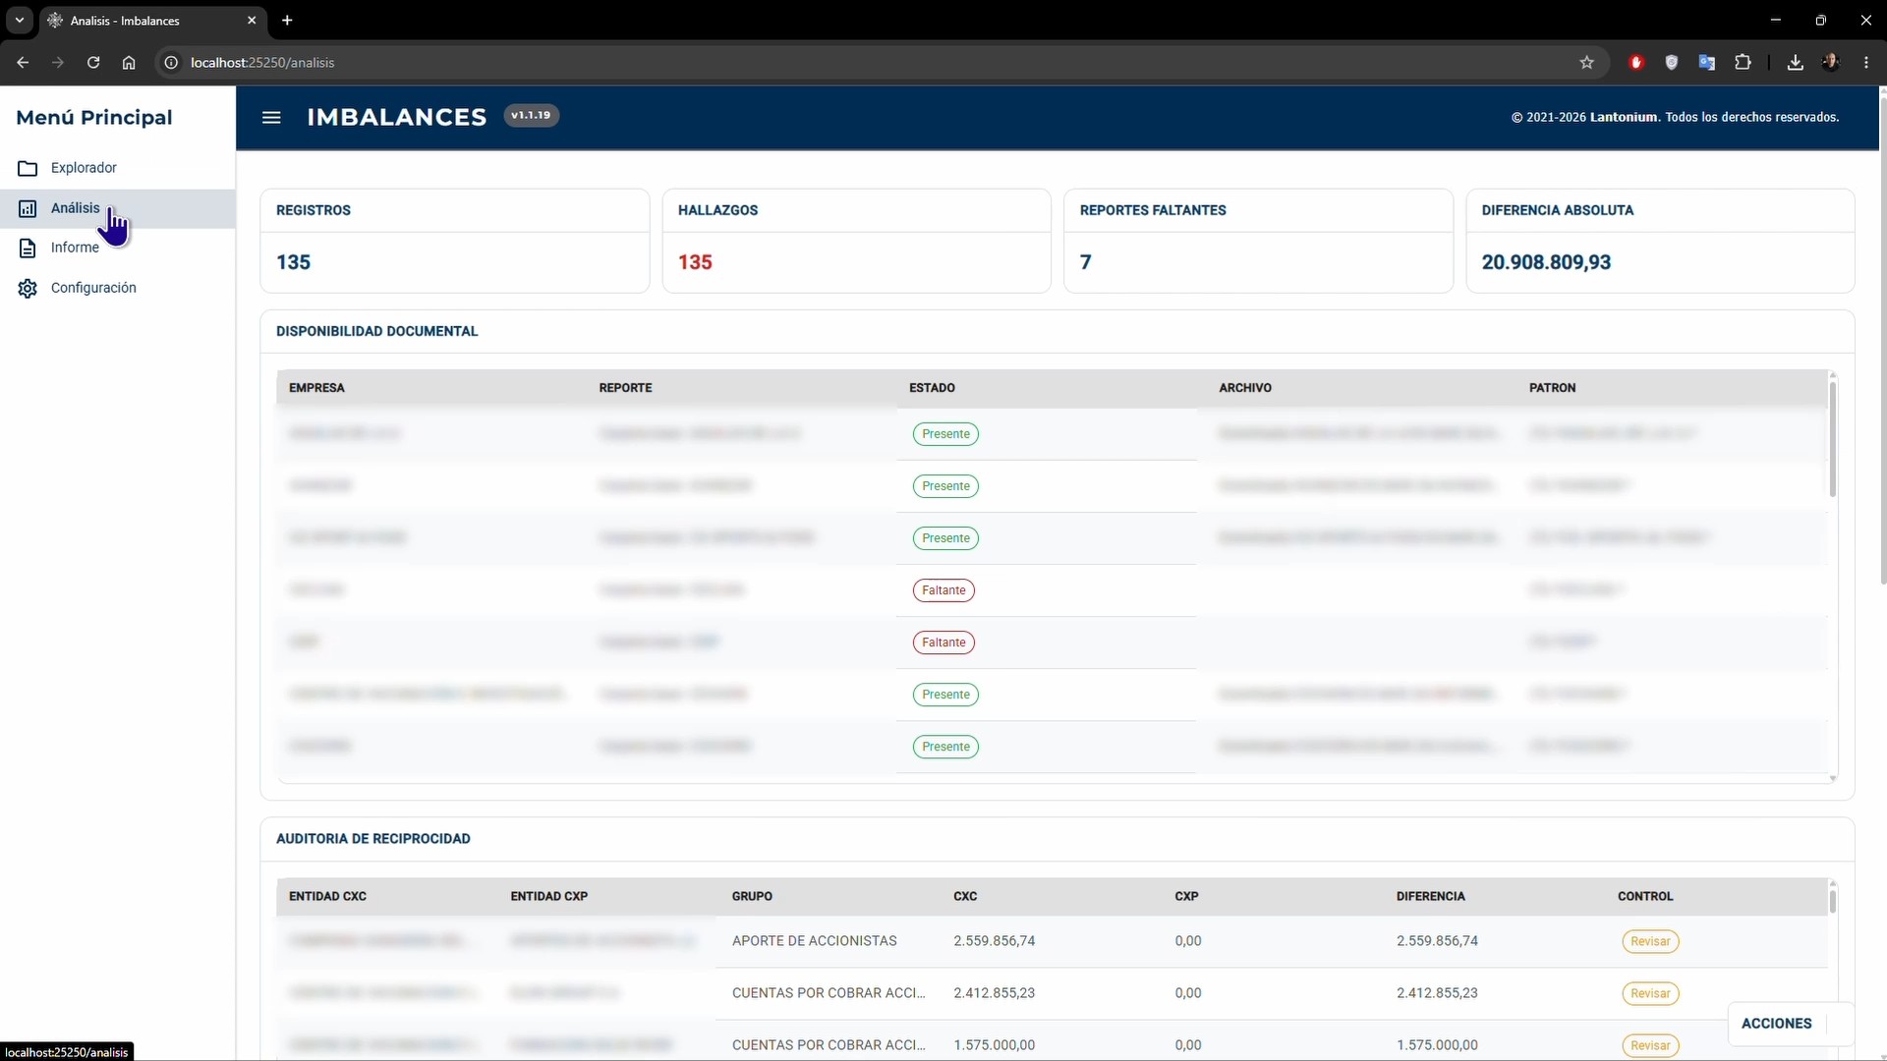Click Revisar for APORTE DE ACCIONISTAS row
The width and height of the screenshot is (1887, 1061).
(1650, 941)
